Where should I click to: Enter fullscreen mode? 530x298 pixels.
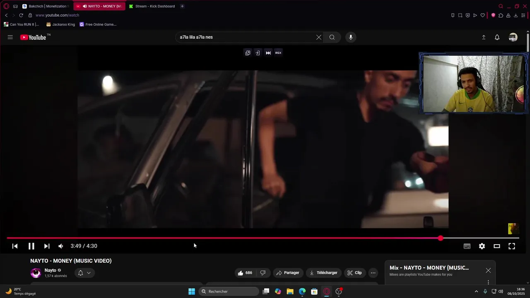click(512, 246)
